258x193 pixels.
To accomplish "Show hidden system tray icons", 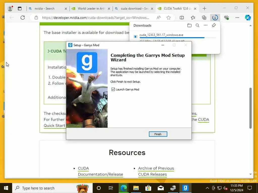I will (207, 188).
